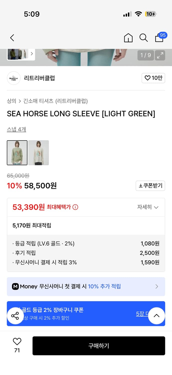Screen dimensions: 172x375
Task: Tap the Money 10% 추가 적립 banner arrow
Action: pyautogui.click(x=157, y=286)
